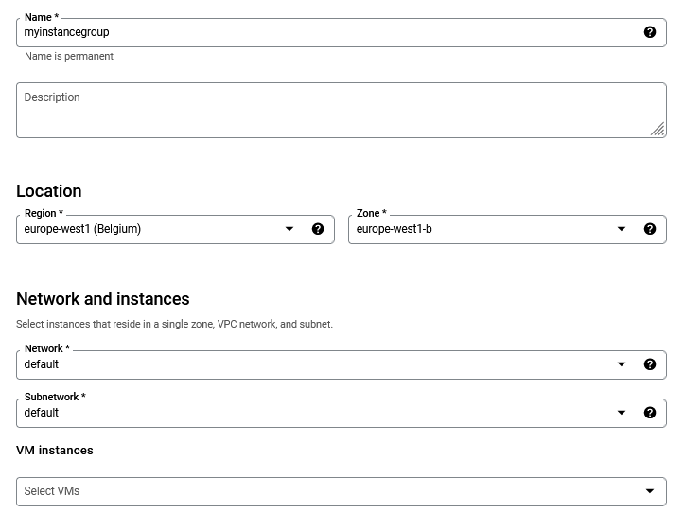Open the Network dropdown arrow

pyautogui.click(x=622, y=364)
